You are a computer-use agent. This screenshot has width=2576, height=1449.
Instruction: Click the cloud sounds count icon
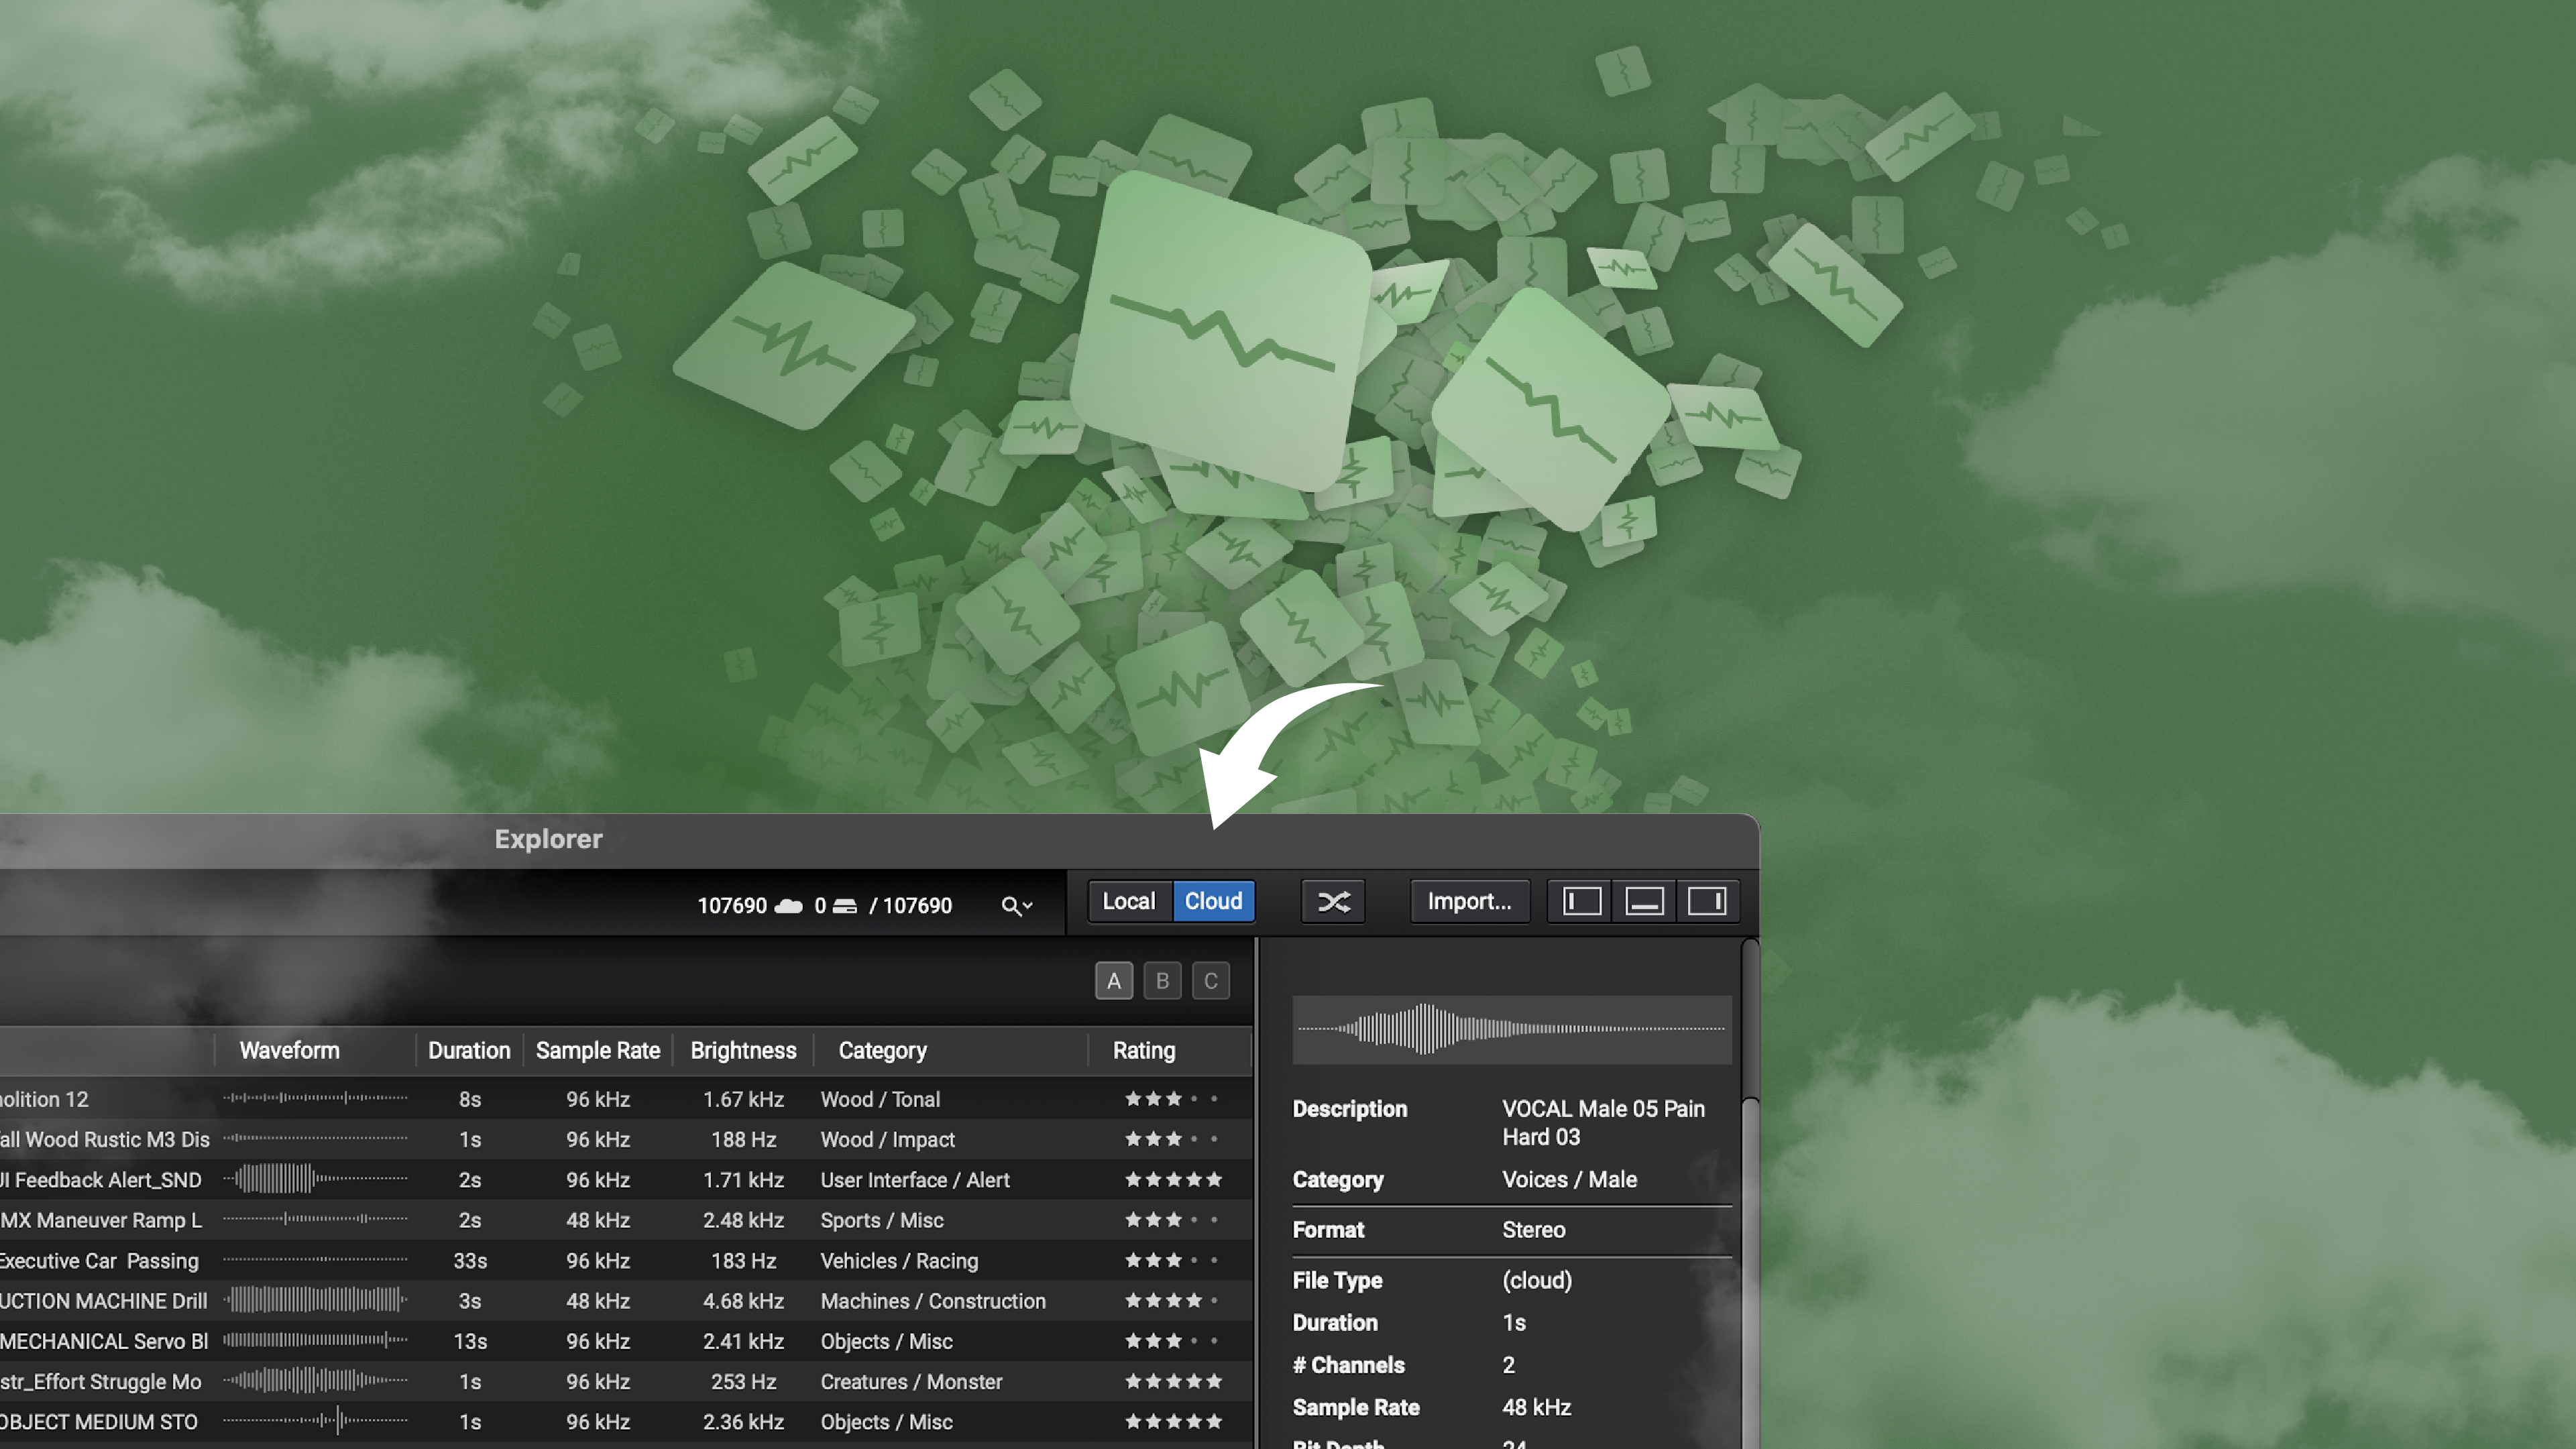[789, 905]
